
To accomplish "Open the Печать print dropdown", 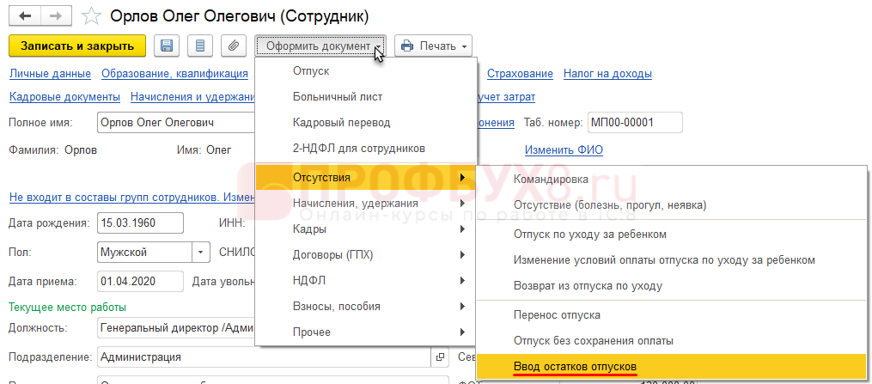I will click(434, 46).
